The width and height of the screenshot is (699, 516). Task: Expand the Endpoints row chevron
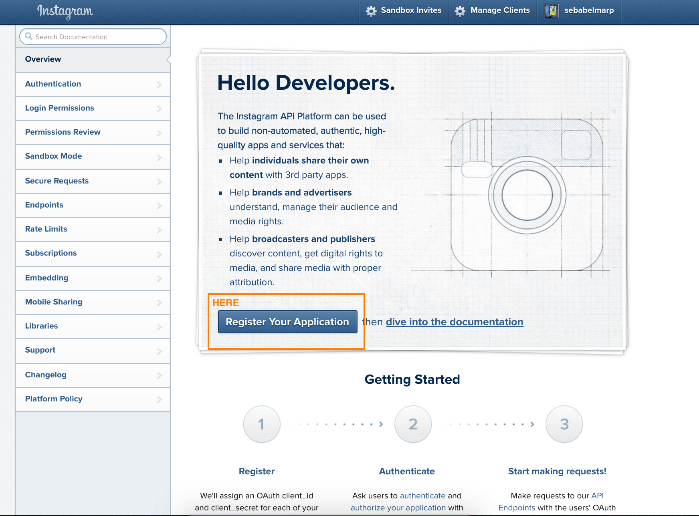click(x=159, y=206)
